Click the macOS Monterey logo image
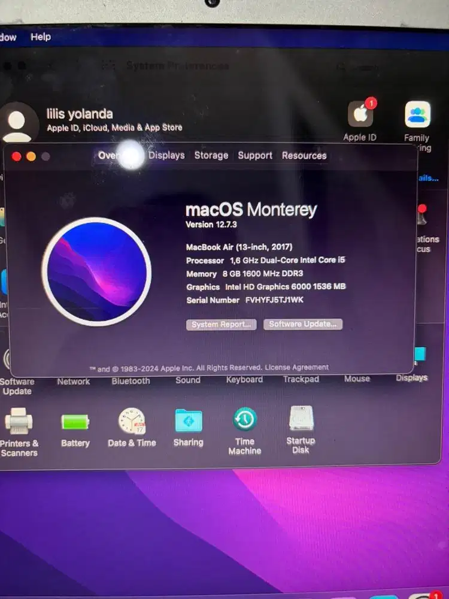Screen dimensions: 449x599 96,271
